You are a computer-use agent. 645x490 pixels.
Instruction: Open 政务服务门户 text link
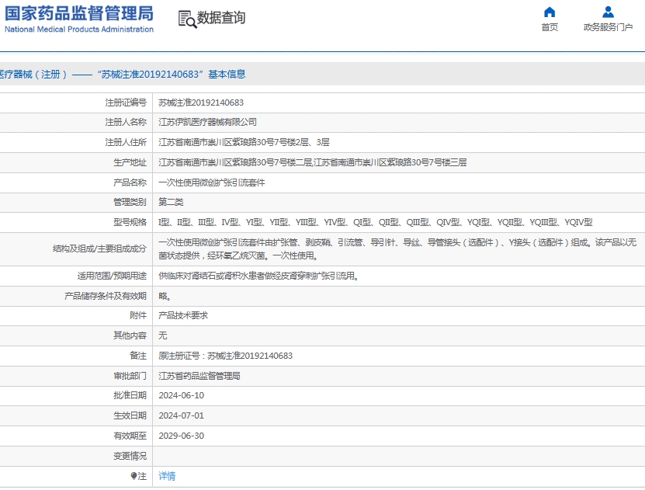(x=608, y=27)
